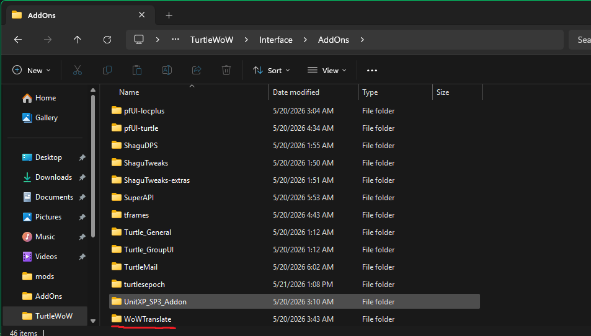Unpin Pictures using its pin icon
Image resolution: width=591 pixels, height=336 pixels.
pos(82,217)
